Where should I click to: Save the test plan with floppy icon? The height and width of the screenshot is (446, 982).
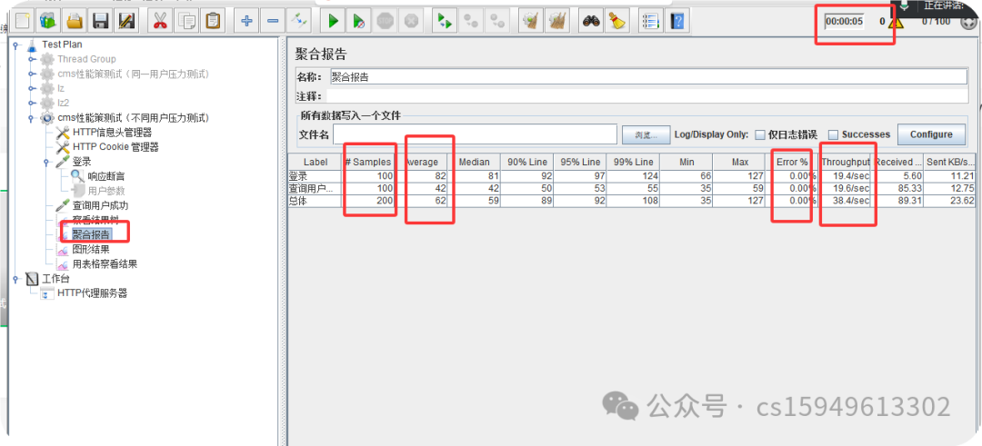[101, 21]
